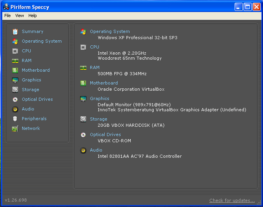The image size is (263, 207).
Task: Show the Graphics section from sidebar
Action: [x=32, y=80]
